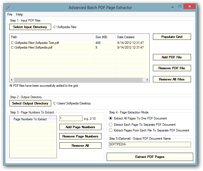
Task: Click the Select Input Directory button
Action: click(30, 27)
